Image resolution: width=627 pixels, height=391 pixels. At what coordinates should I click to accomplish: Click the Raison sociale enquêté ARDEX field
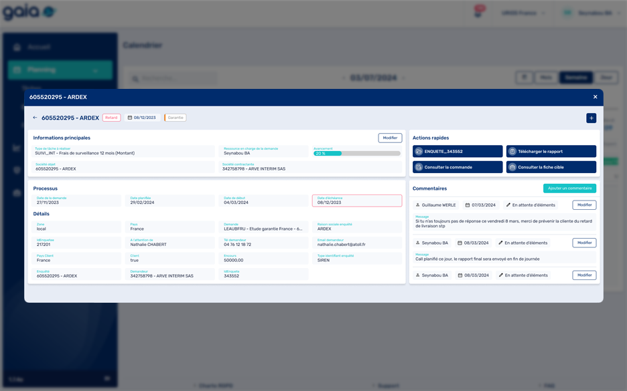tap(356, 227)
